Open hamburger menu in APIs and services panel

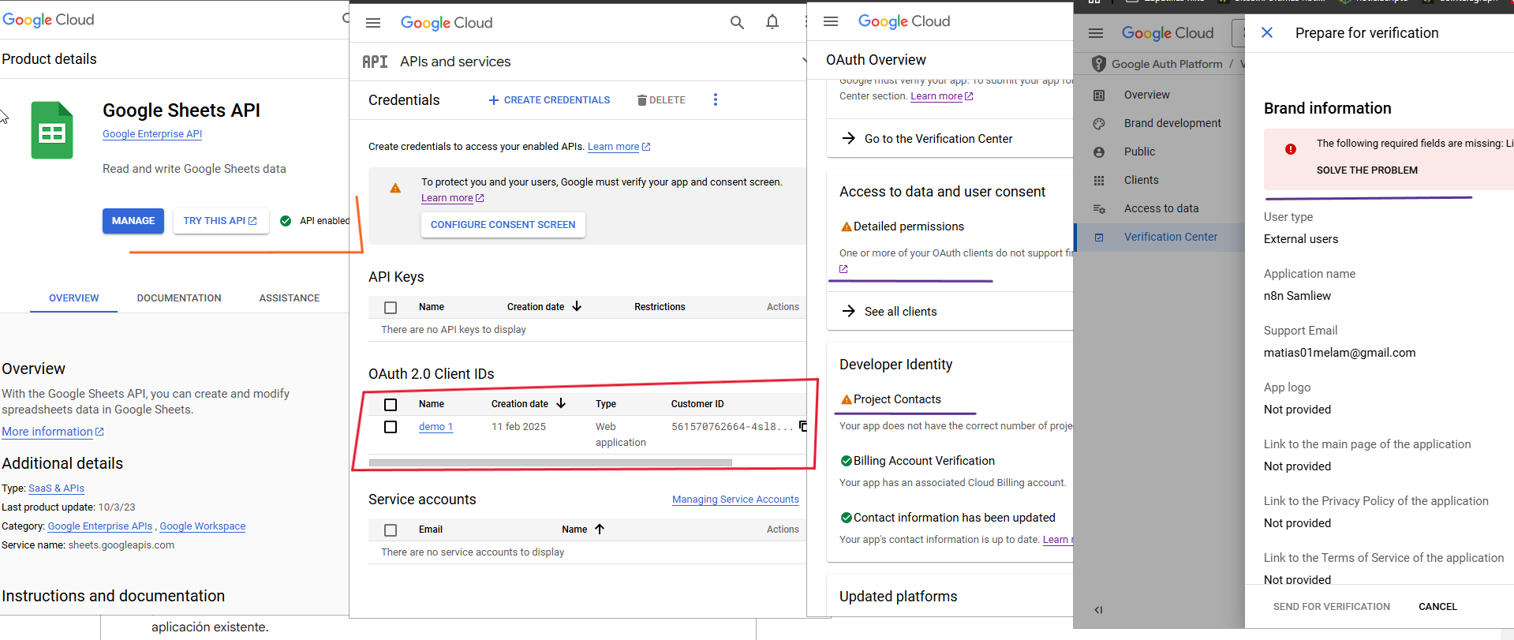coord(373,23)
